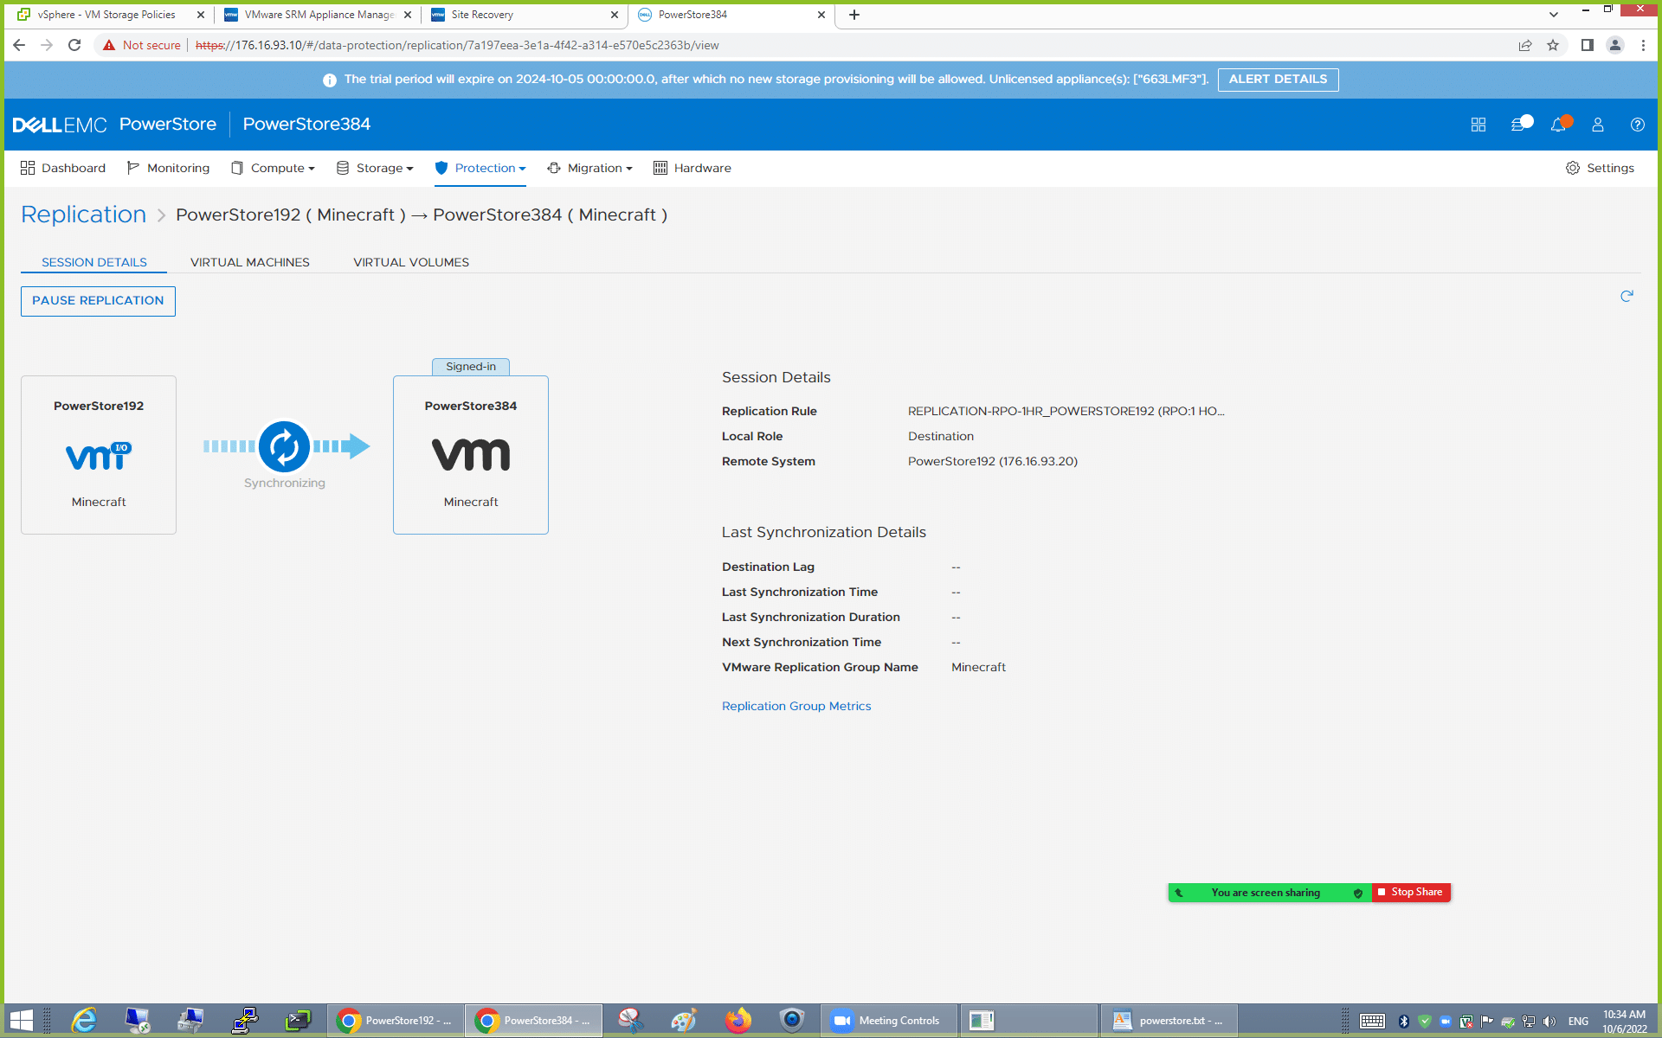Open the Hardware menu item

692,168
